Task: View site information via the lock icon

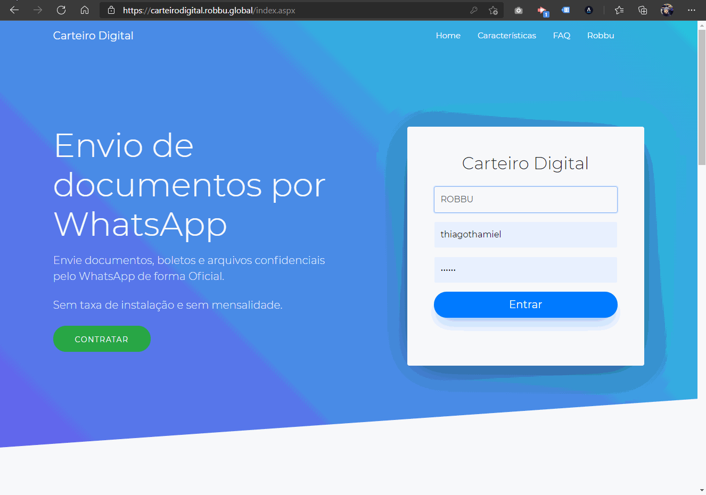Action: click(x=111, y=10)
